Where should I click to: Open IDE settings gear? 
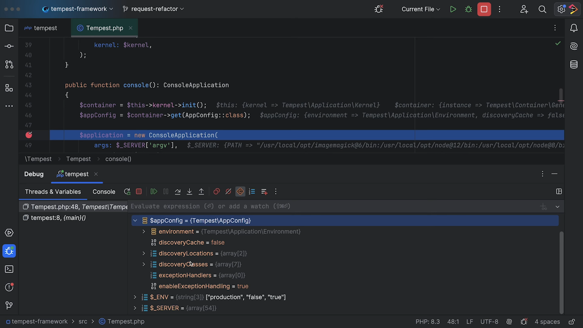(561, 9)
